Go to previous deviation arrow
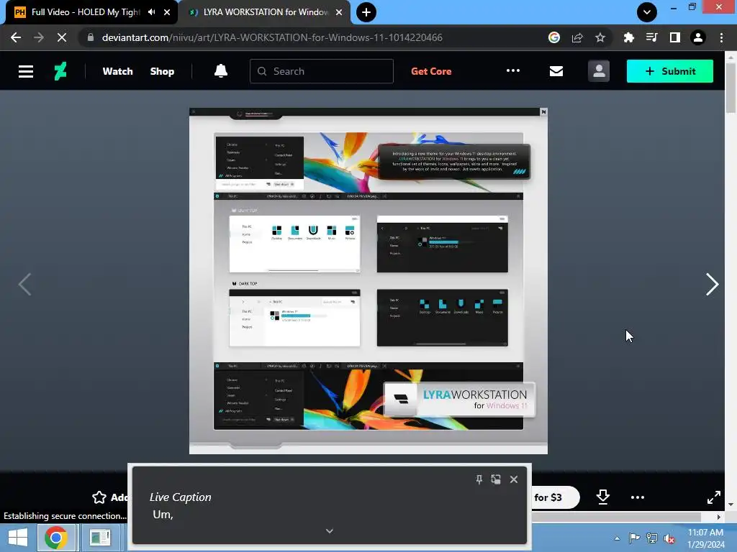Image resolution: width=737 pixels, height=552 pixels. 25,285
